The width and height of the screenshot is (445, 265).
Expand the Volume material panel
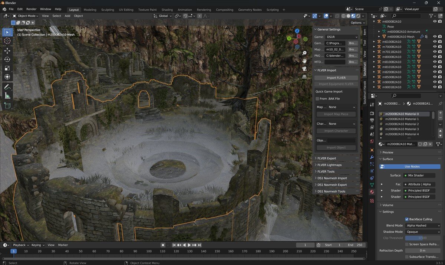click(410, 205)
